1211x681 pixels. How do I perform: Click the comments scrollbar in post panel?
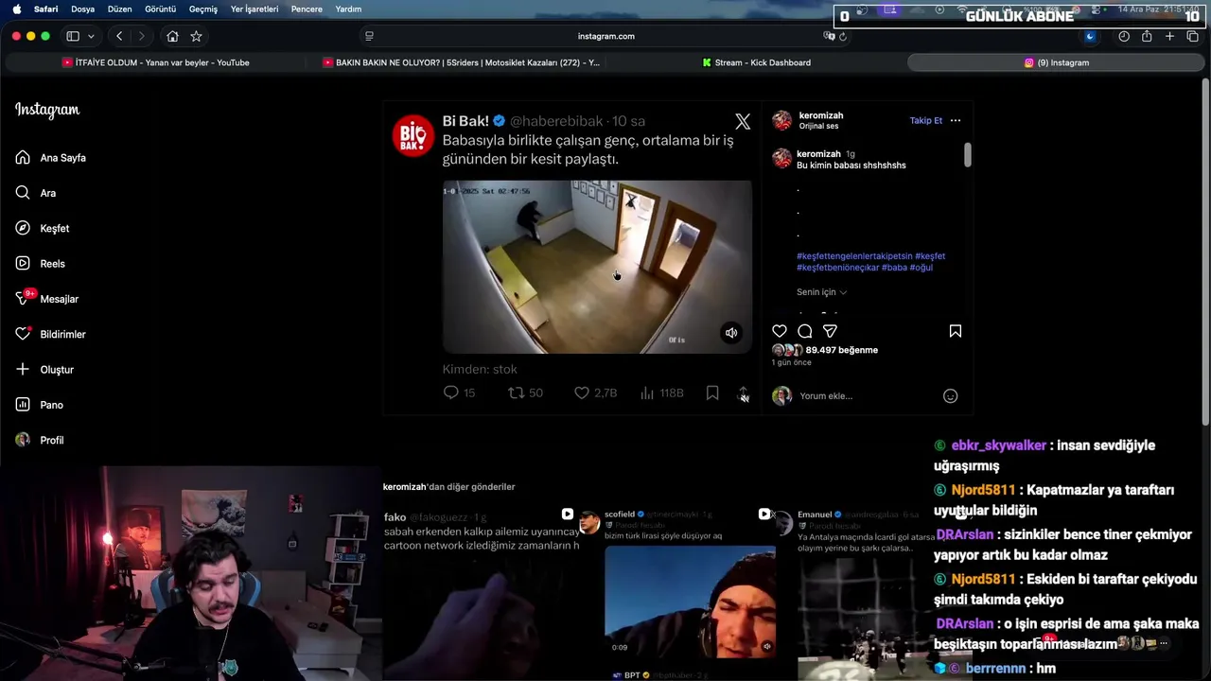point(968,156)
